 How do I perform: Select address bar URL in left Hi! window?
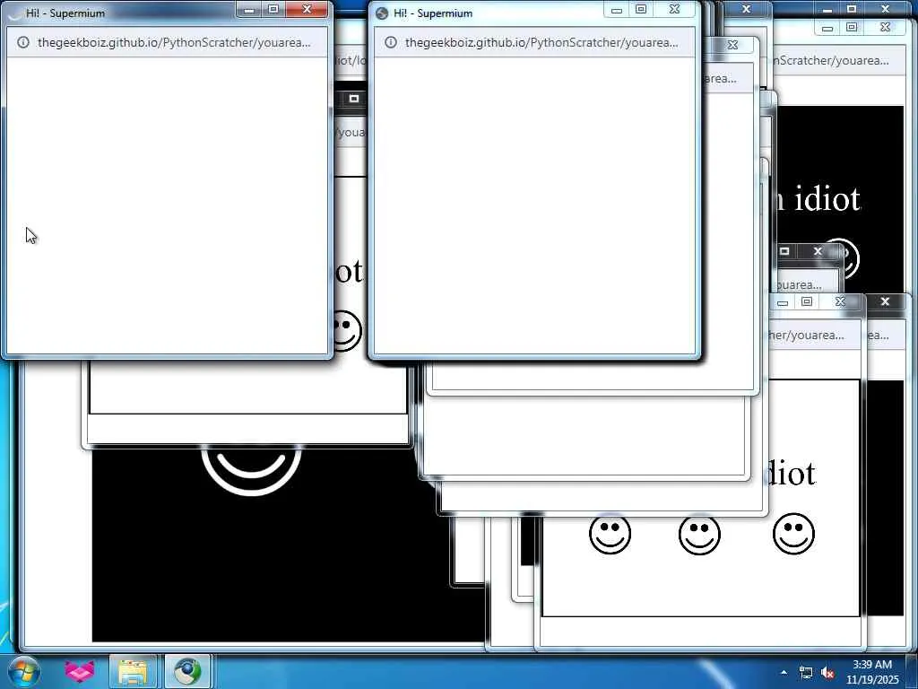point(174,42)
